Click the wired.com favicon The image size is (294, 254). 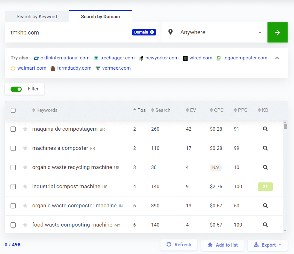point(185,58)
